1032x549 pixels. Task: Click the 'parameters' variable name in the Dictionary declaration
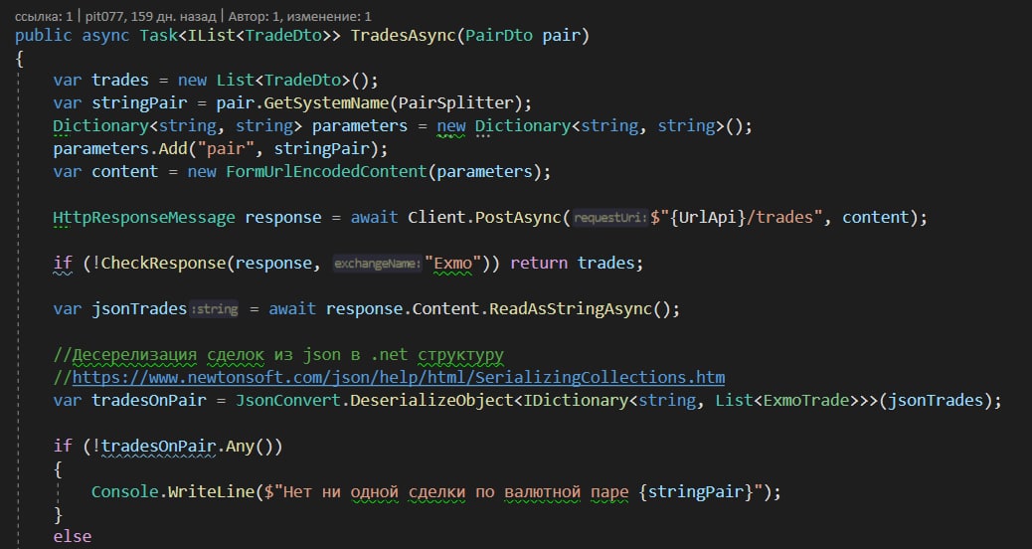[359, 126]
